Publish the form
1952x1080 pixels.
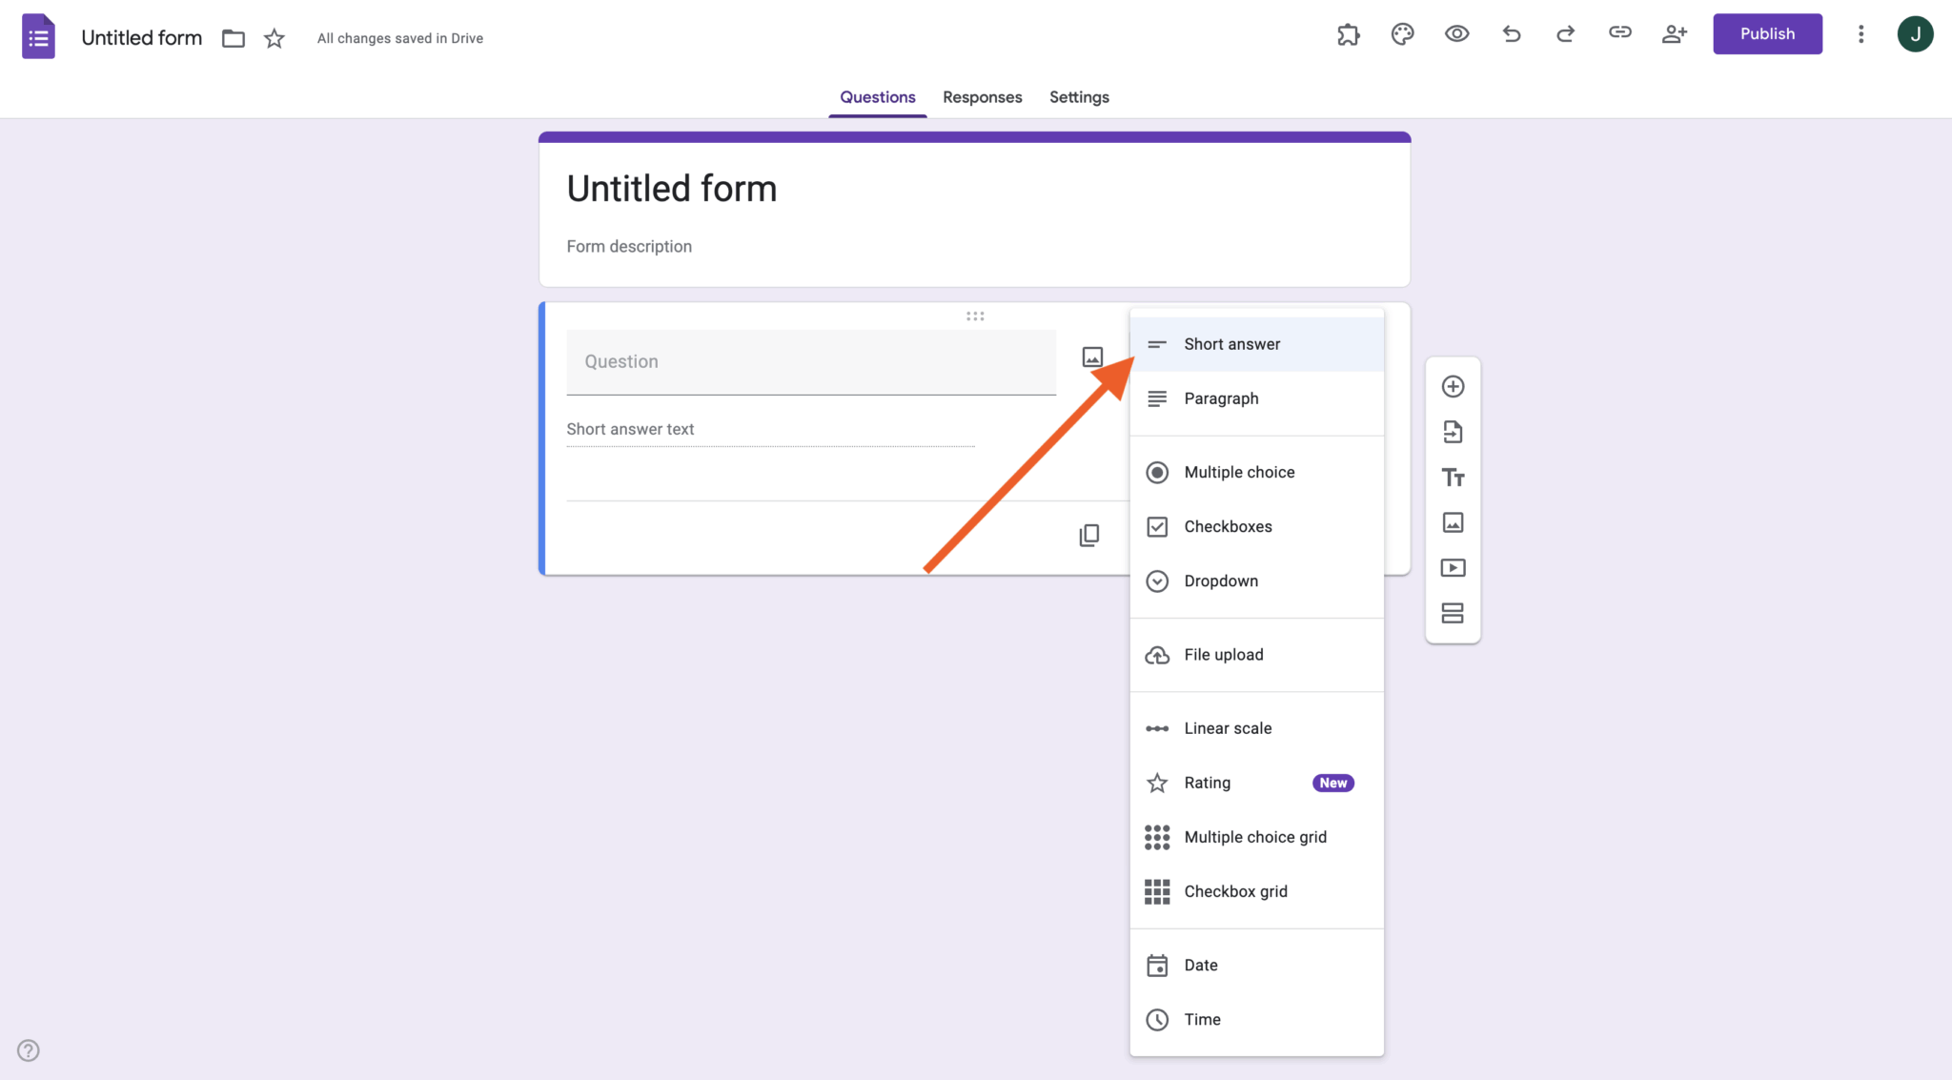1767,33
